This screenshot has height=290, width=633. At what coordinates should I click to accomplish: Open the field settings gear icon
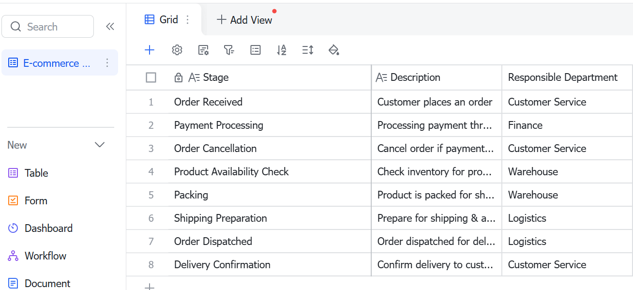pyautogui.click(x=177, y=50)
